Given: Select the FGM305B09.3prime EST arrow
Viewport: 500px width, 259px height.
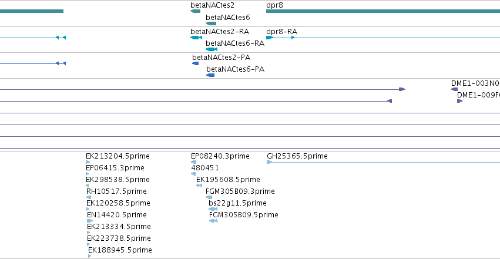Looking at the screenshot, I should [x=209, y=197].
